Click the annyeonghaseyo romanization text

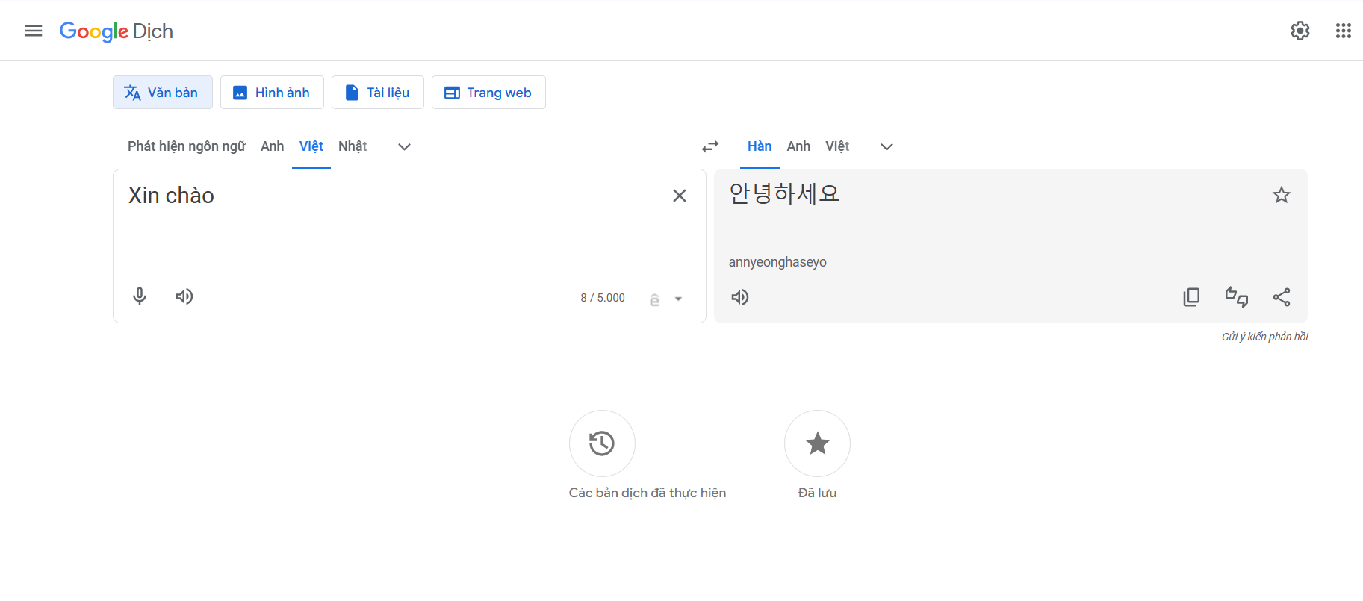pos(777,262)
